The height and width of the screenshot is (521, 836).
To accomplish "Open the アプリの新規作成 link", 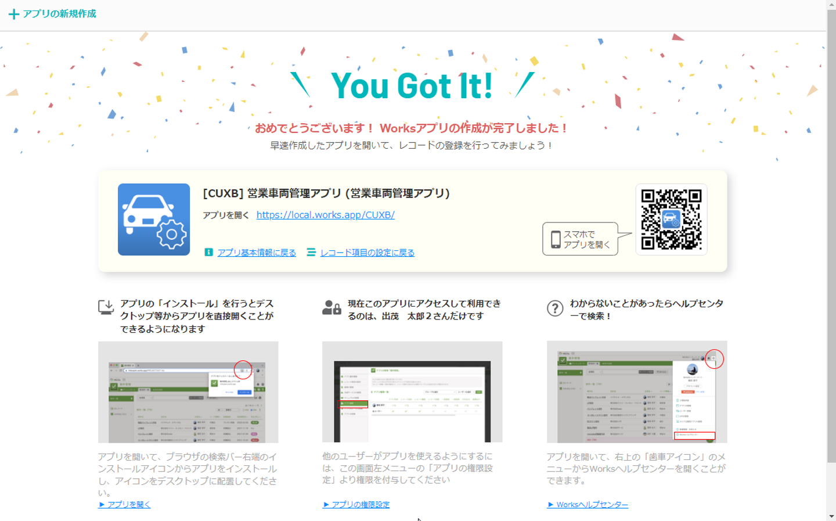I will 59,14.
